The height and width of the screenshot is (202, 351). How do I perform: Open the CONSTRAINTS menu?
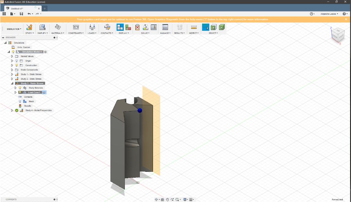coord(76,33)
